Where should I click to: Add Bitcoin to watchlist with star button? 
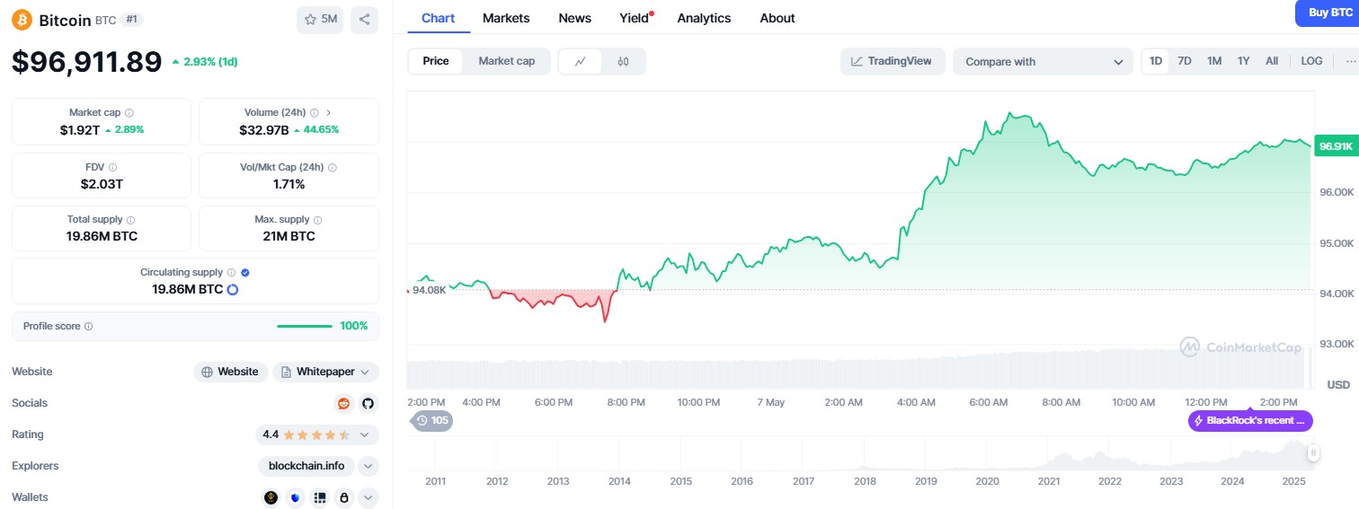click(320, 20)
